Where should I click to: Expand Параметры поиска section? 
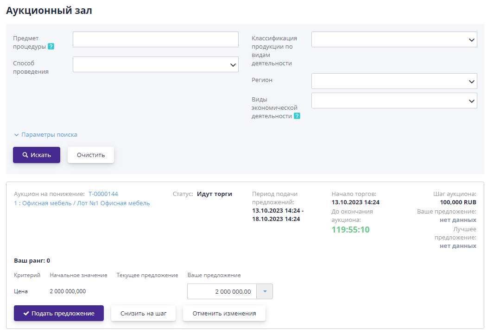click(45, 135)
